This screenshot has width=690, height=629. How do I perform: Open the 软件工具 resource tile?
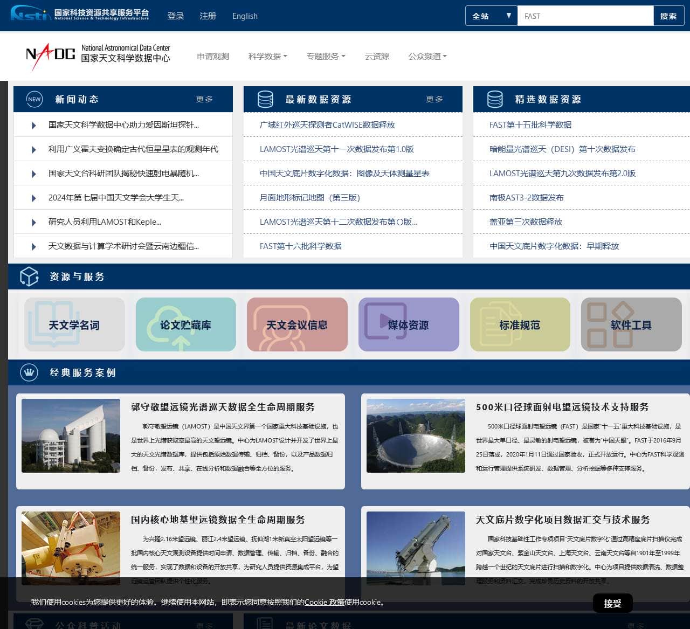click(x=631, y=324)
